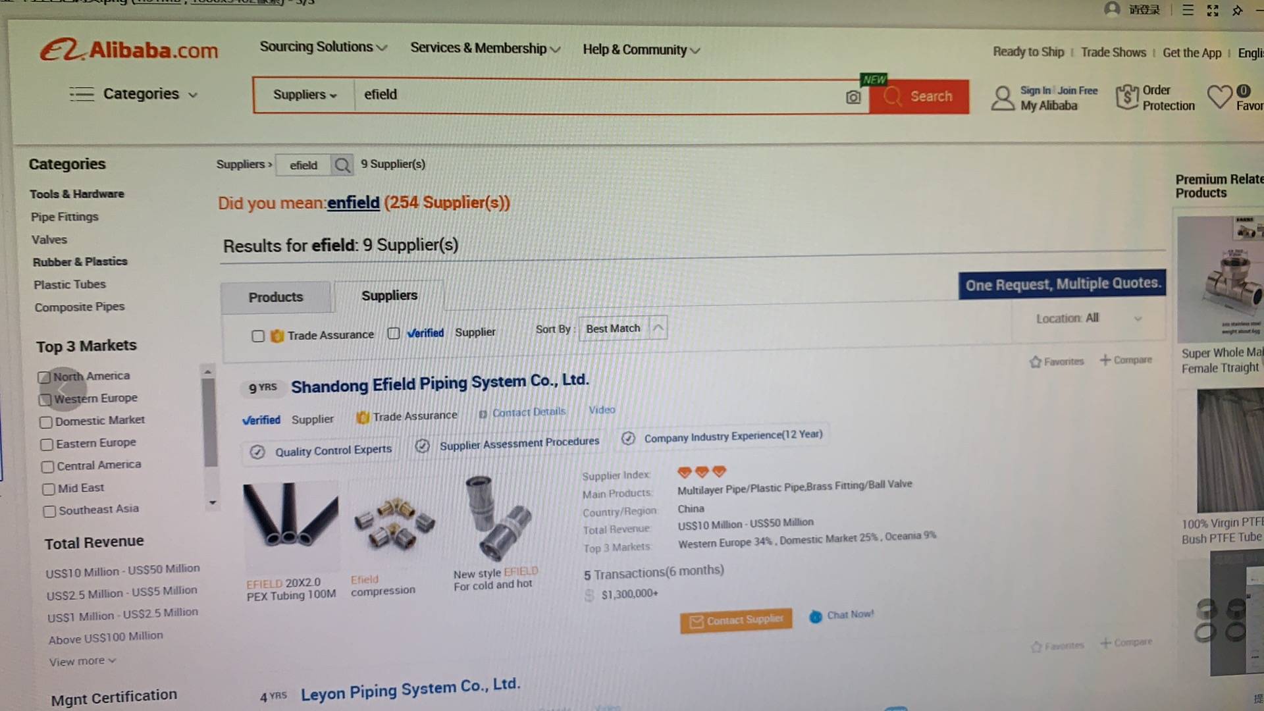Open Sourcing Solutions menu
The height and width of the screenshot is (711, 1264).
pyautogui.click(x=323, y=47)
